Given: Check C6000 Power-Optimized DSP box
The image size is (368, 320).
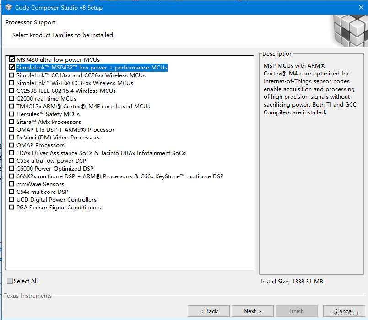Looking at the screenshot, I should [11, 168].
